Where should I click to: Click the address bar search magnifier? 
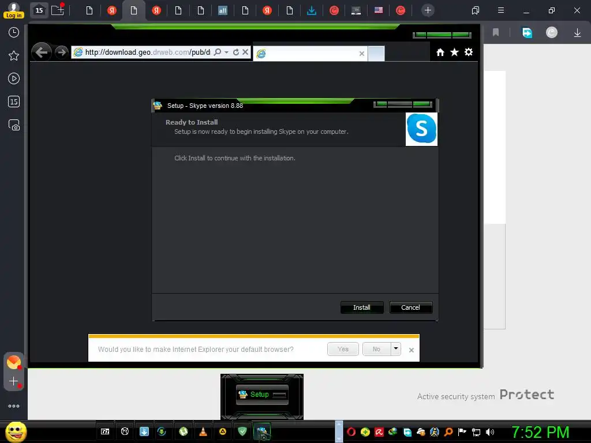tap(218, 52)
